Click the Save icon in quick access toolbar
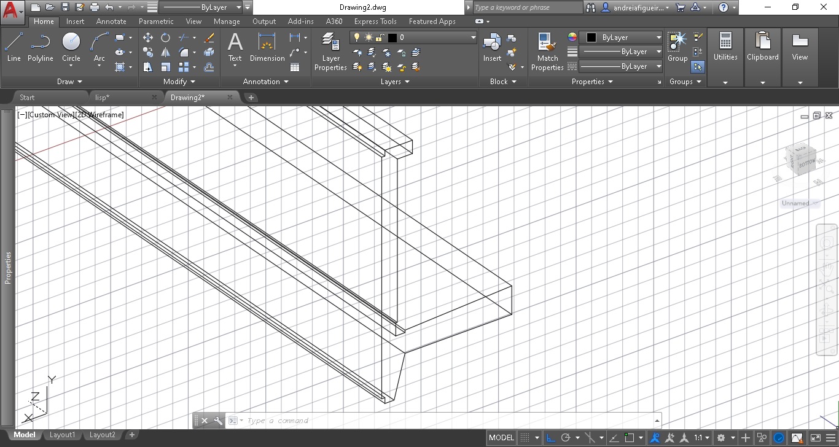This screenshot has height=447, width=839. tap(64, 7)
